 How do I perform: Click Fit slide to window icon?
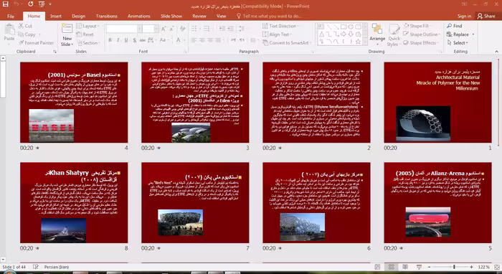(x=496, y=267)
